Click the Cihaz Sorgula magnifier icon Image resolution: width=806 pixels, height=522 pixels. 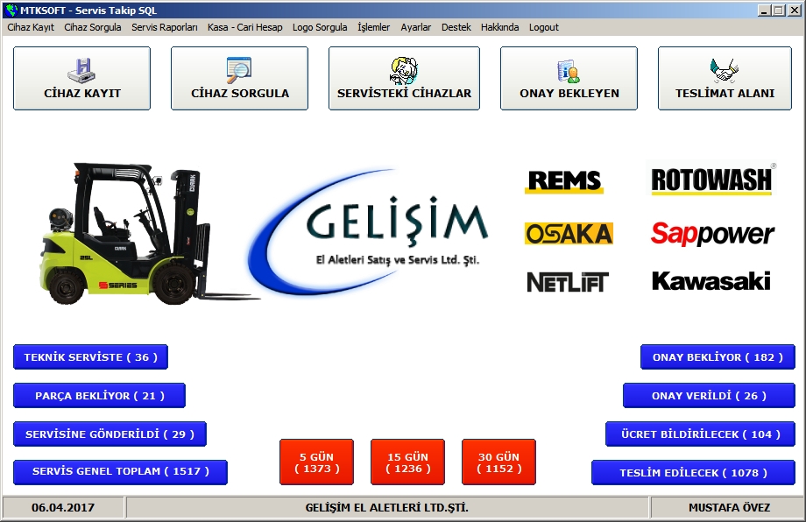pos(239,69)
